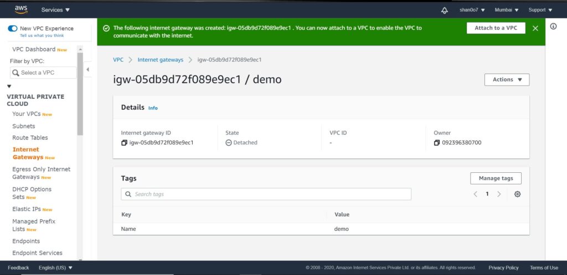Click the Internet gateways breadcrumb link
Screen dimensions: 567x275
click(x=160, y=60)
